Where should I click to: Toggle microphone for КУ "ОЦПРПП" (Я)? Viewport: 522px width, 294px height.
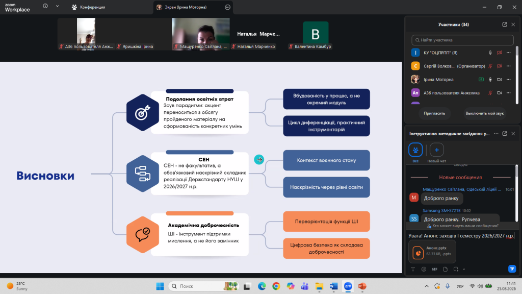click(490, 53)
